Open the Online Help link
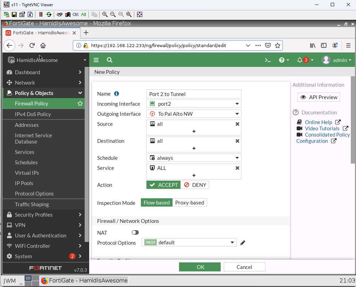The height and width of the screenshot is (287, 356). tap(318, 122)
